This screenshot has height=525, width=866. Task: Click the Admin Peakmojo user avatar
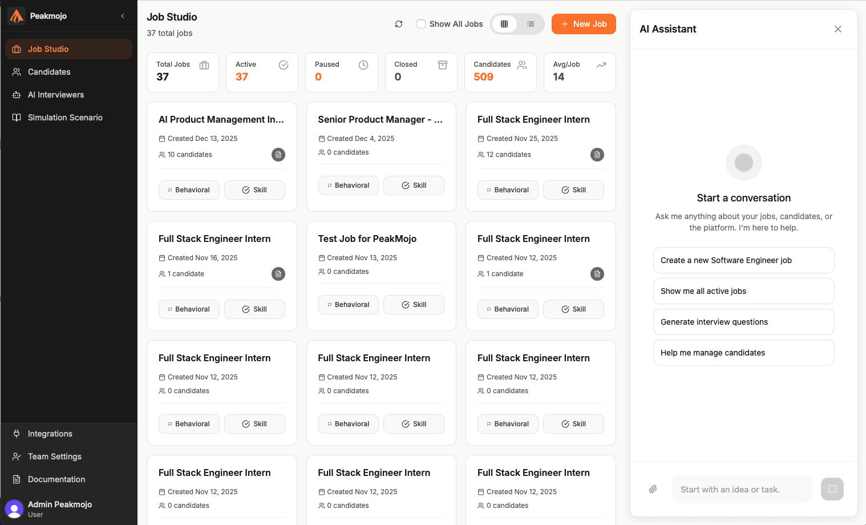[x=14, y=508]
